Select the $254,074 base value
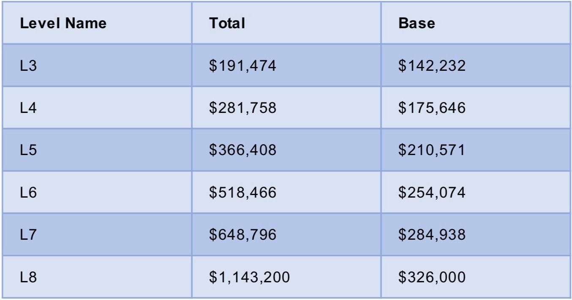Viewport: 572px width, 300px height. (x=432, y=193)
